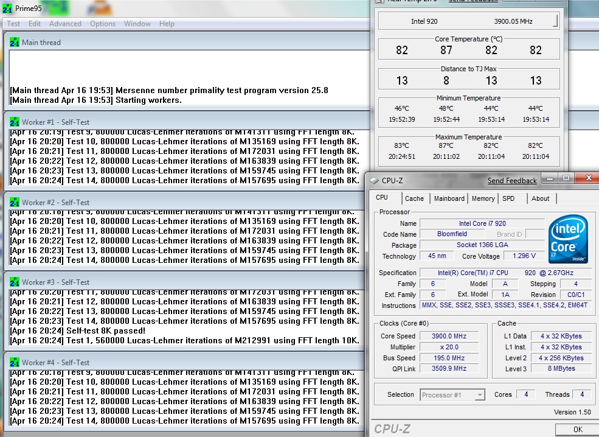Click the Main thread window title bar
599x437 pixels.
coord(187,42)
